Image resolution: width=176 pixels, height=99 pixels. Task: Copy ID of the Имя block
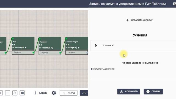pos(26,48)
